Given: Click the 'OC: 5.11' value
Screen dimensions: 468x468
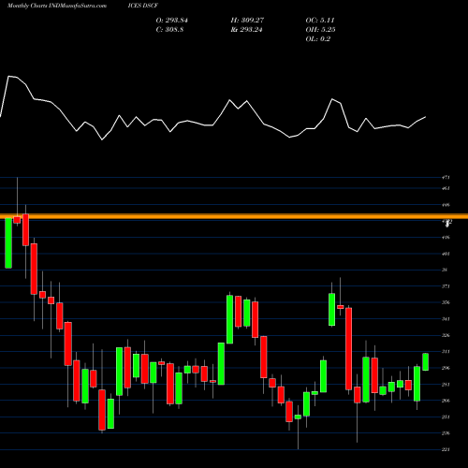Looking at the screenshot, I should point(320,21).
